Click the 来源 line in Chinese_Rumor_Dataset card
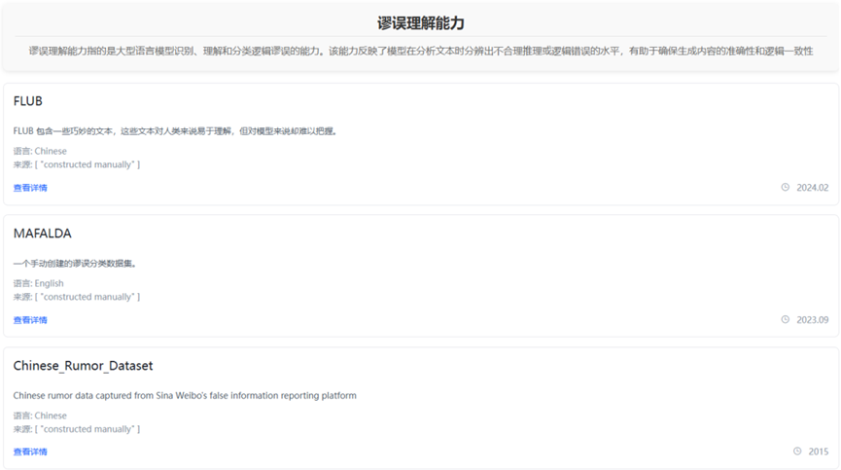Image resolution: width=841 pixels, height=470 pixels. (77, 429)
